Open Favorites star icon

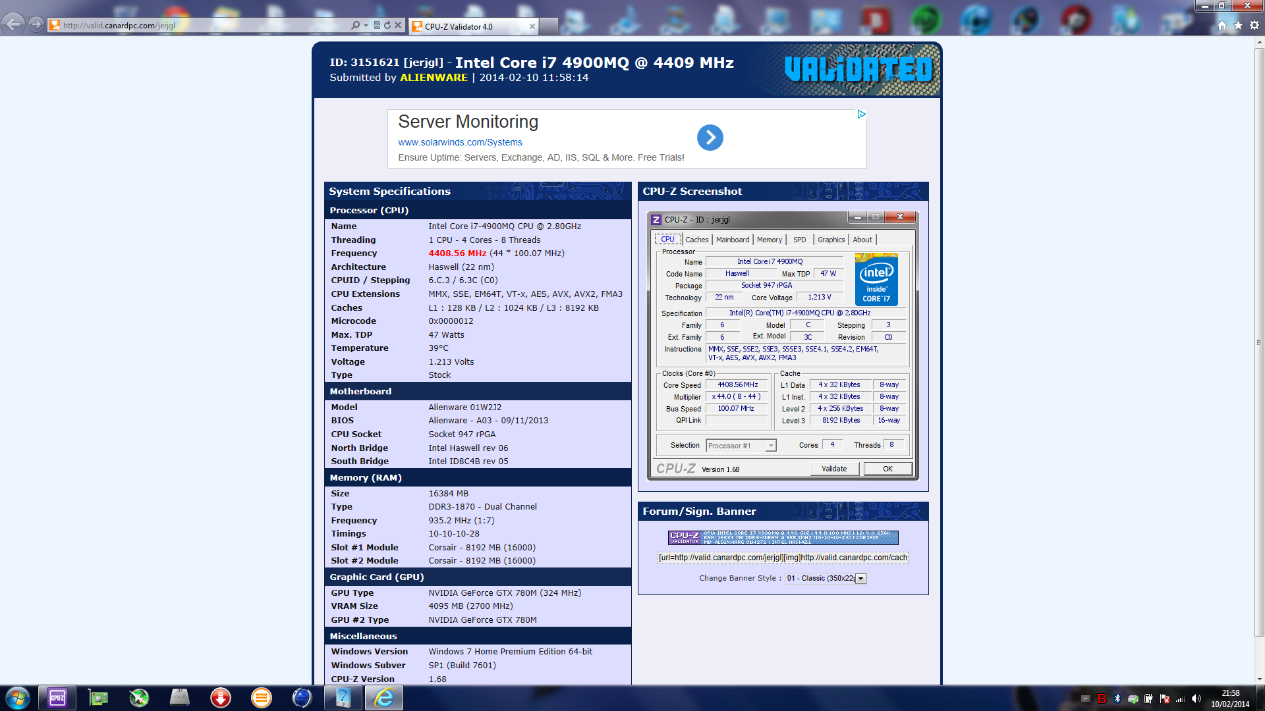point(1238,25)
